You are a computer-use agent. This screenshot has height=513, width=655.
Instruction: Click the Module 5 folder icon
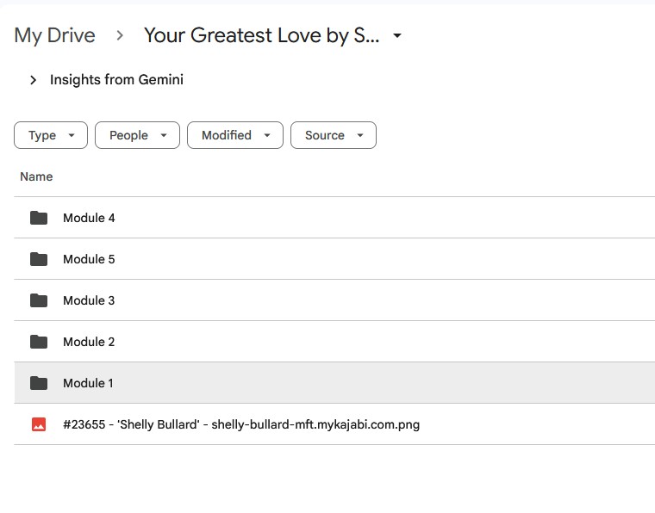[x=39, y=259]
